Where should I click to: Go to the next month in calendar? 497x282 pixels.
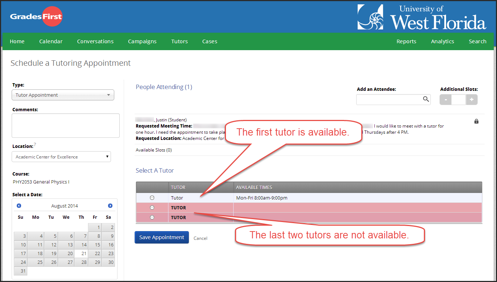tap(110, 206)
